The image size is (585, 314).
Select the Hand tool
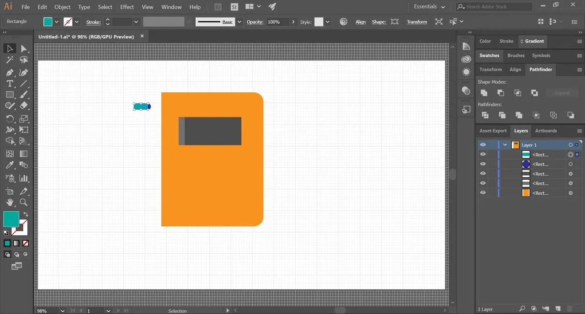click(10, 202)
